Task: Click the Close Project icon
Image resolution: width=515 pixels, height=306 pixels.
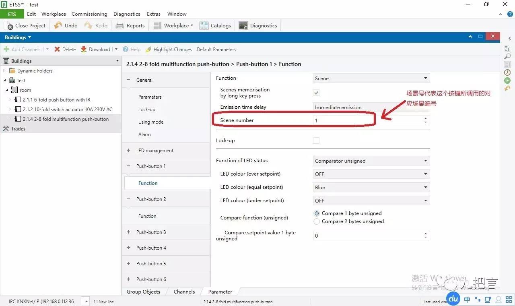Action: pos(9,26)
